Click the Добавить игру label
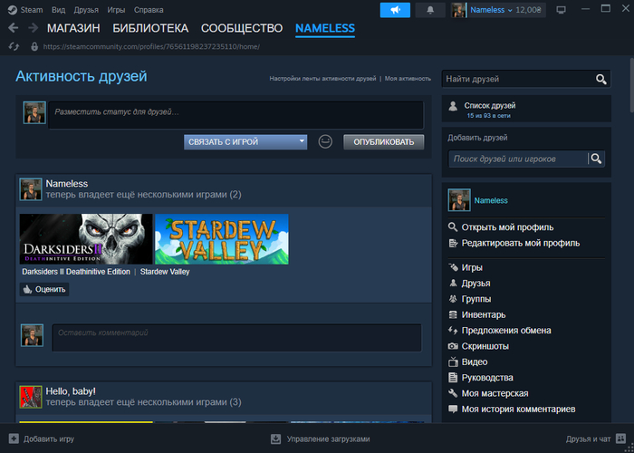Viewport: 634px width, 453px height. [49, 439]
